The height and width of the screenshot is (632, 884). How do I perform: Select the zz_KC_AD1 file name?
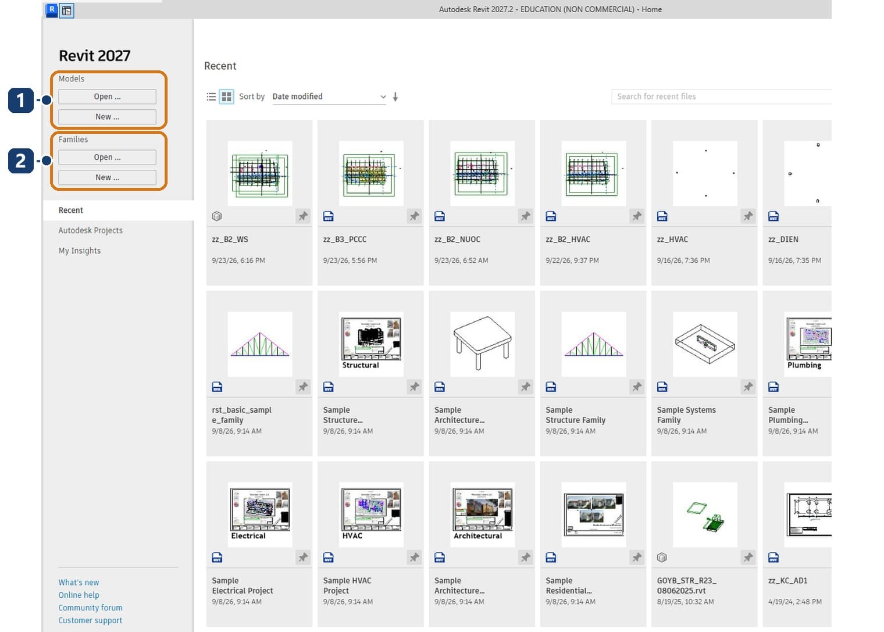[x=787, y=581]
